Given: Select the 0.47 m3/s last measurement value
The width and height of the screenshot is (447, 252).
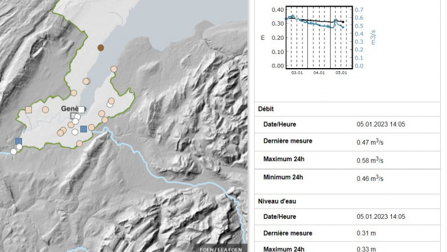Looking at the screenshot, I should point(370,142).
